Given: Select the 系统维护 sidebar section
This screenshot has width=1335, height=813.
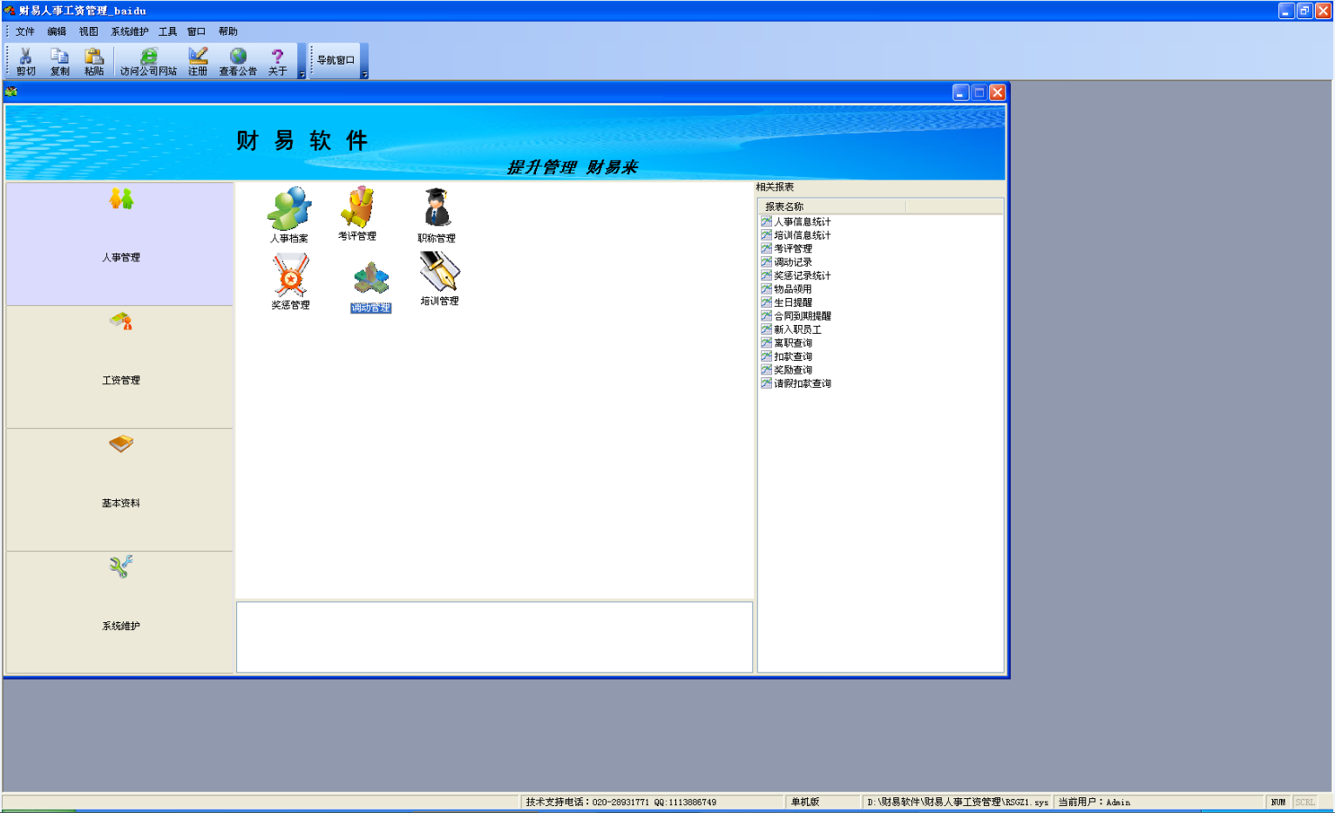Looking at the screenshot, I should (x=120, y=613).
